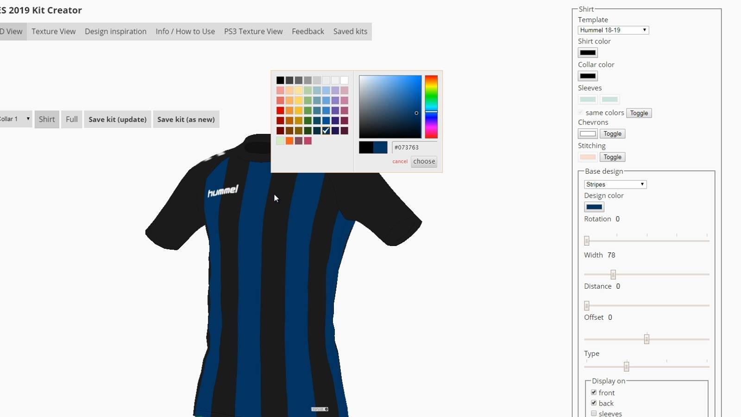The width and height of the screenshot is (741, 417).
Task: Click the Collar color swatch
Action: coord(588,76)
